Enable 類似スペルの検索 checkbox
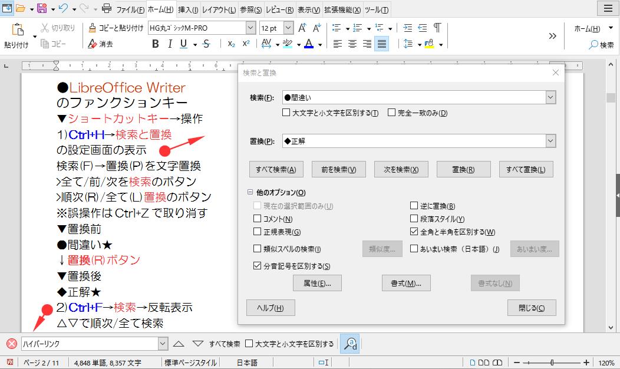 pyautogui.click(x=257, y=249)
